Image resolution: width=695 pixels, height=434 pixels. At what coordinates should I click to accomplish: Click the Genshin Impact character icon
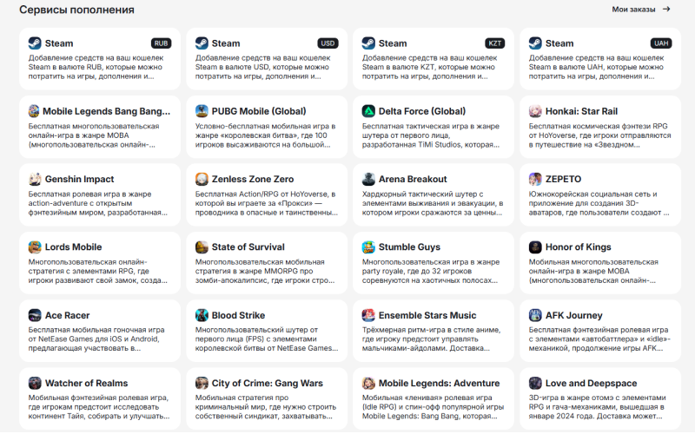35,179
